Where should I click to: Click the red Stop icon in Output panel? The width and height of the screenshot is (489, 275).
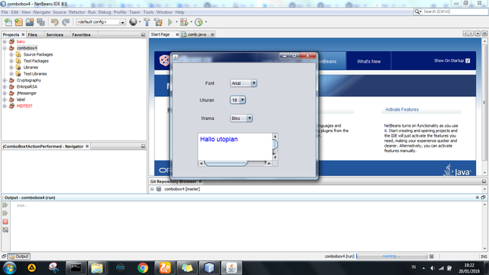click(x=5, y=222)
